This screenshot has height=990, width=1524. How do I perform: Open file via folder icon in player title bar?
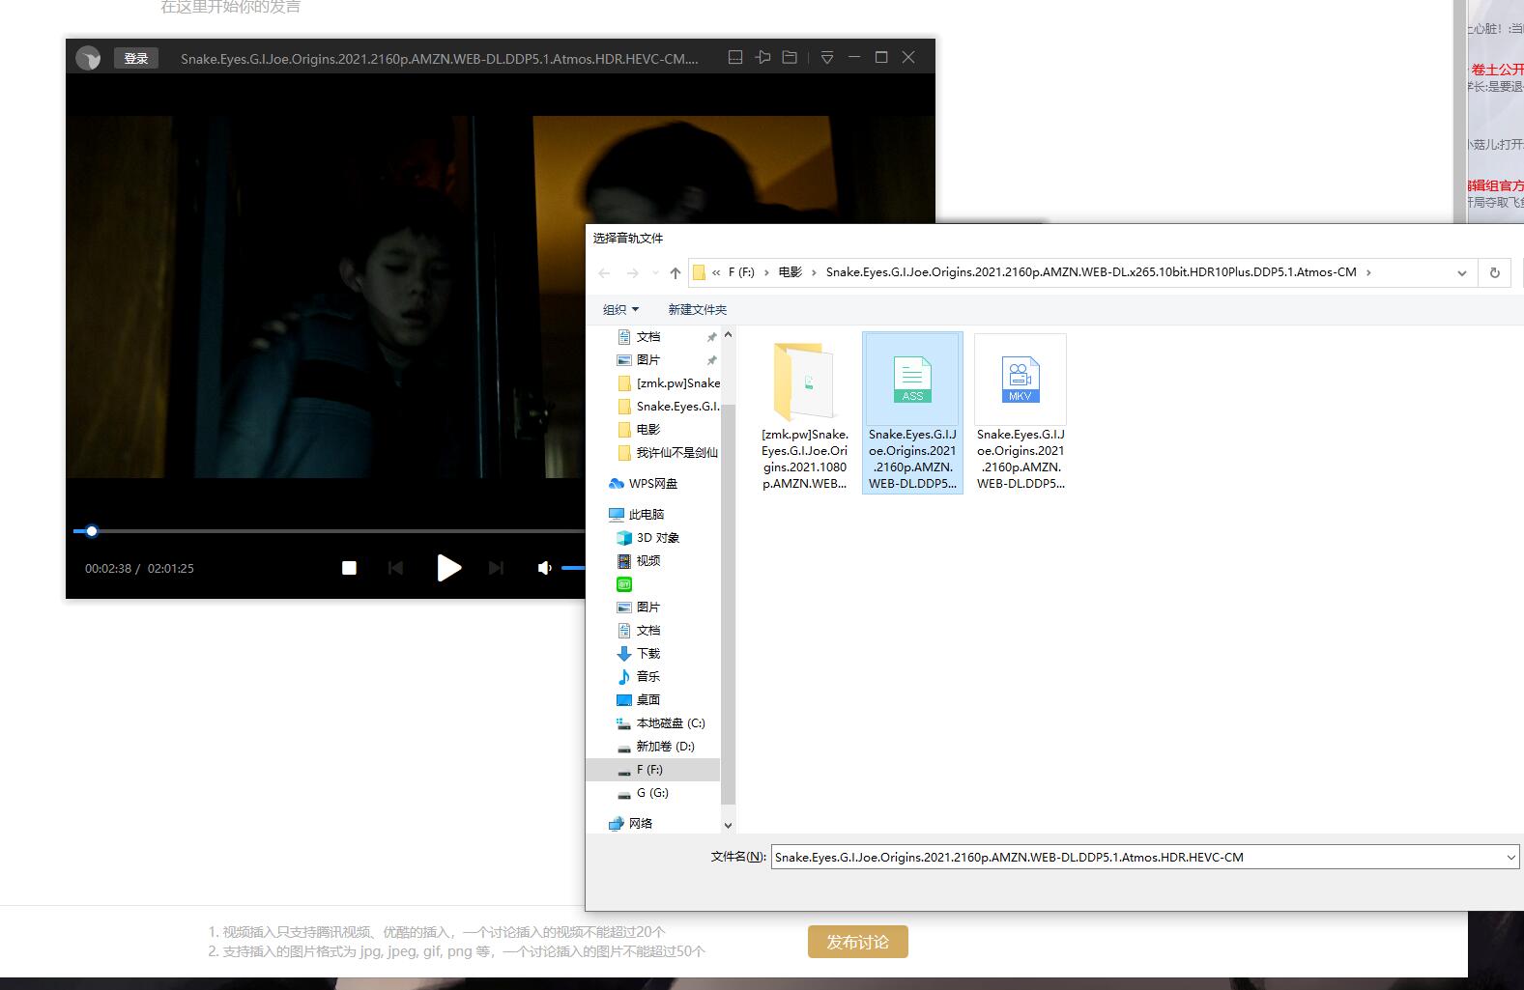790,58
